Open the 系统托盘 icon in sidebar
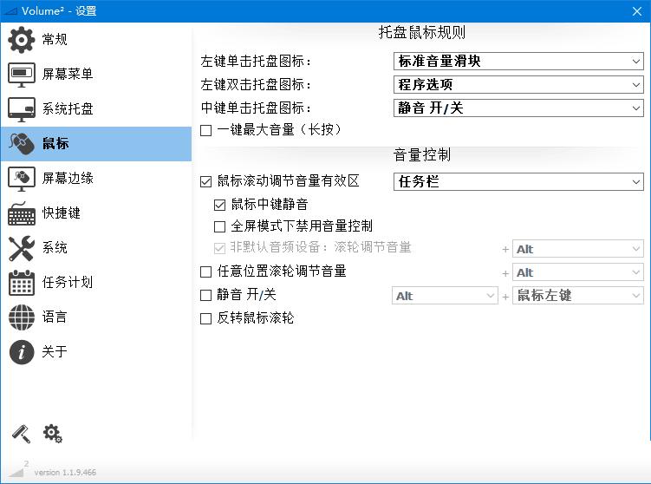651x484 pixels. 22,109
